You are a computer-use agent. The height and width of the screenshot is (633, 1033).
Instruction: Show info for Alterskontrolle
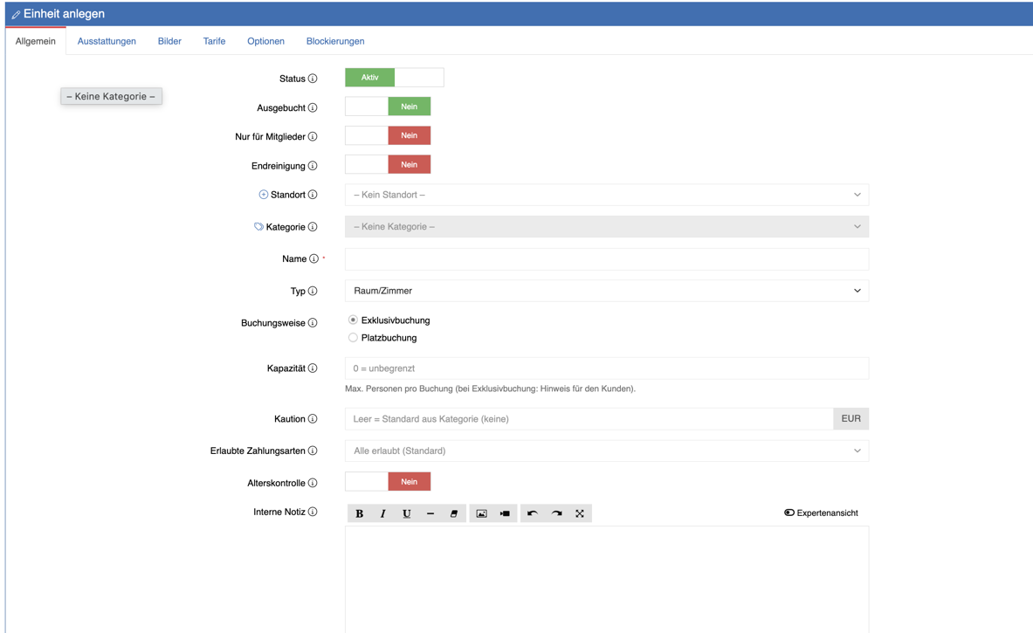click(x=313, y=483)
